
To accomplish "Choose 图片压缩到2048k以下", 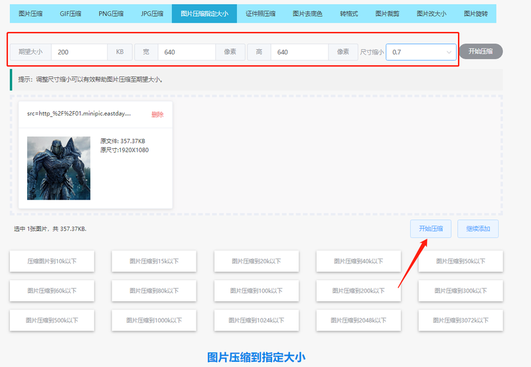I will [358, 320].
